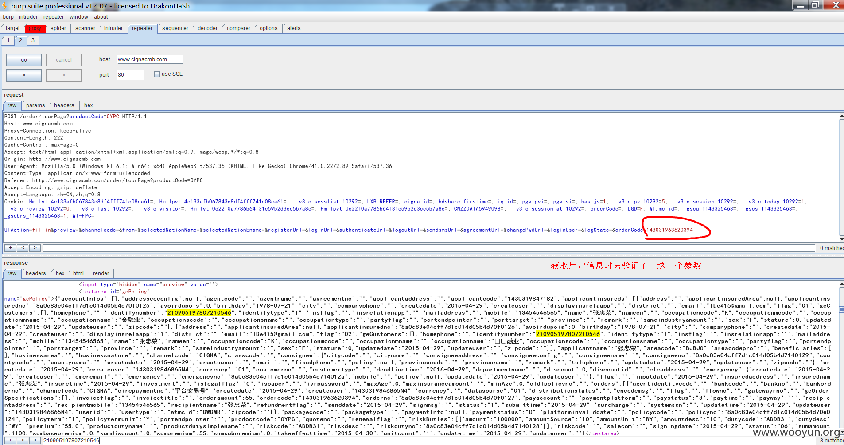Focus the request search input field

(x=428, y=248)
